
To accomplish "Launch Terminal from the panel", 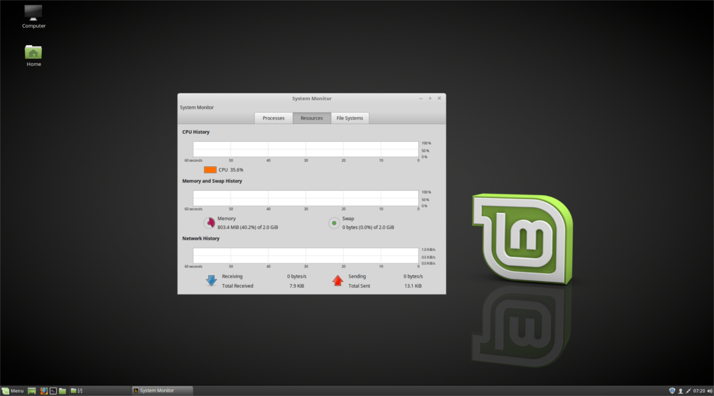I will click(53, 391).
